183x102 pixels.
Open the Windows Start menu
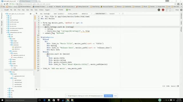pos(2,100)
